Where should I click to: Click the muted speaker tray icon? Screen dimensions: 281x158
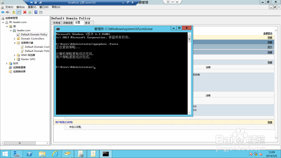tap(261, 154)
